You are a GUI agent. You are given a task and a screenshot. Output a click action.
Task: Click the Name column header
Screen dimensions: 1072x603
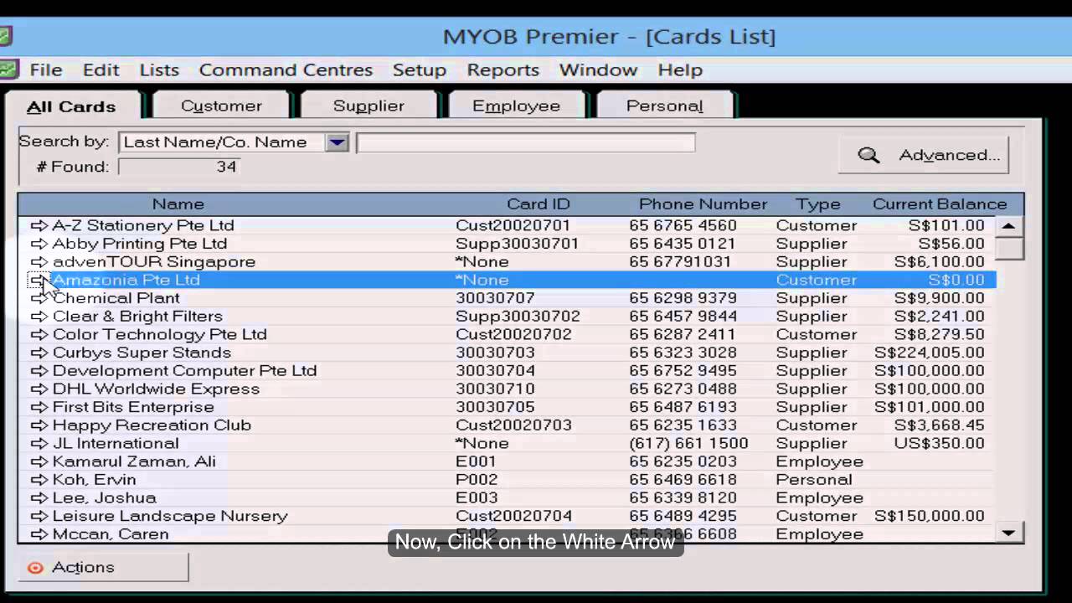(178, 204)
